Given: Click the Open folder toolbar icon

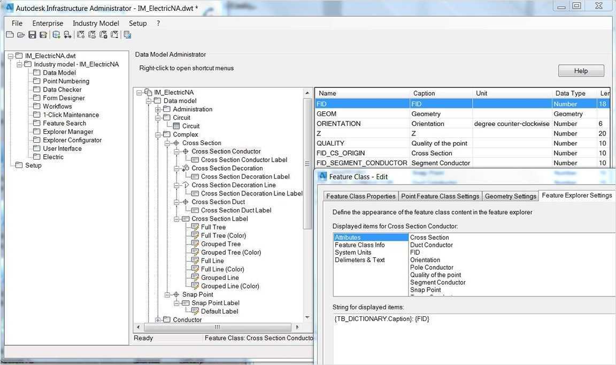Looking at the screenshot, I should click(21, 35).
